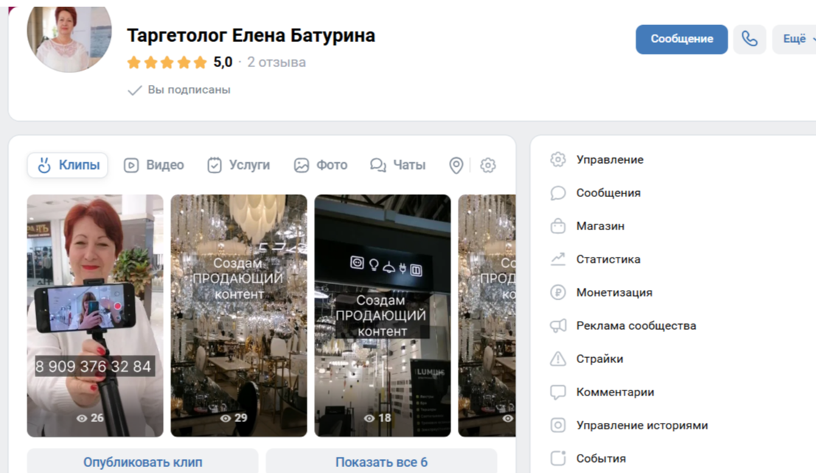816x473 pixels.
Task: Open Статистика in the sidebar
Action: 607,259
